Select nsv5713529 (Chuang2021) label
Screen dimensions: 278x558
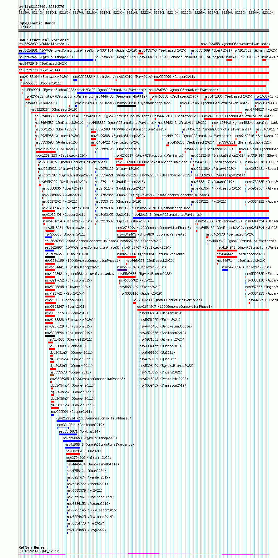coord(161,373)
